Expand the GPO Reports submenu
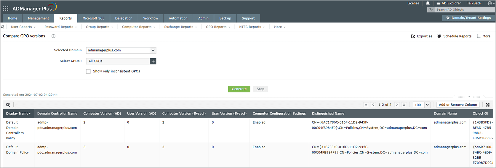Screen dimensions: 496x168 (218, 27)
